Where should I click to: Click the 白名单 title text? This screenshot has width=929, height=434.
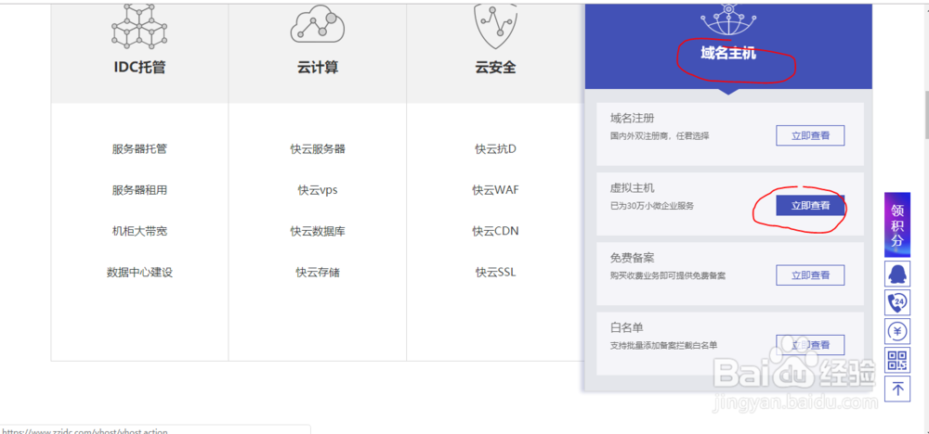[627, 327]
